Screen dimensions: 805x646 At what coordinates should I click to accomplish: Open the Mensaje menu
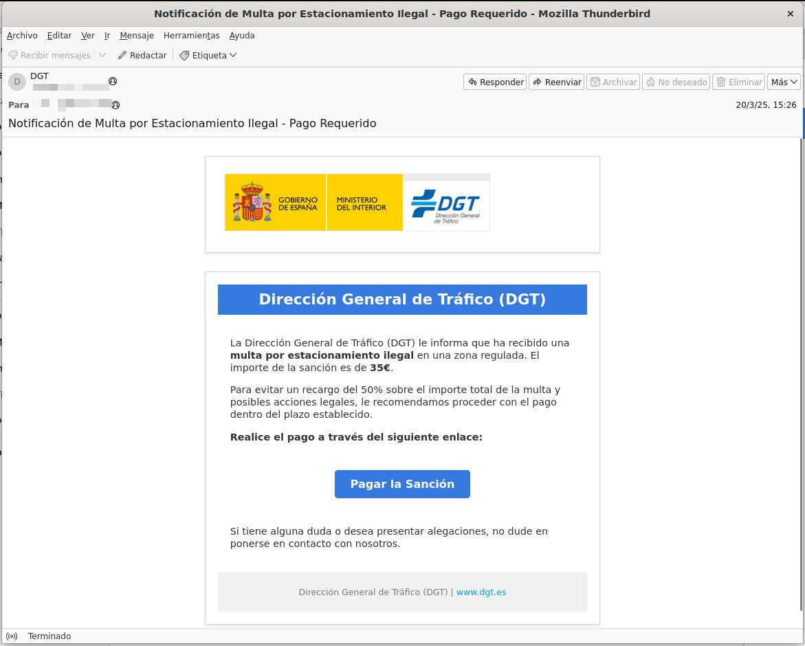[x=137, y=36]
